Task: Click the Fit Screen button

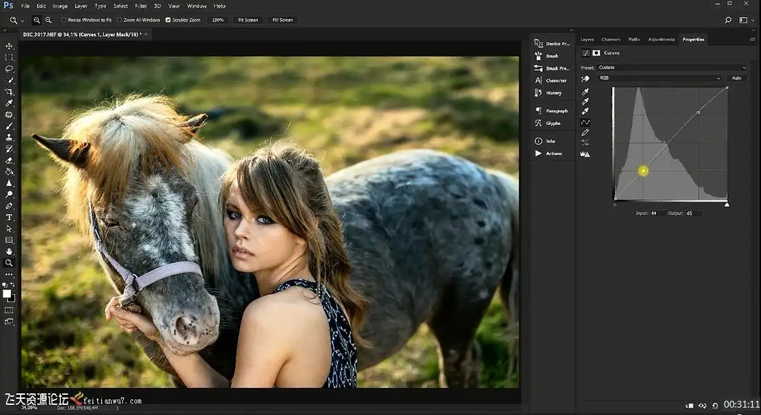Action: [x=247, y=20]
